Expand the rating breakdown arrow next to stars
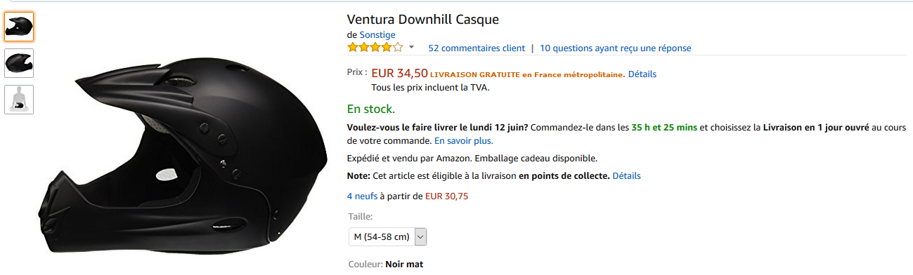The image size is (913, 275). pos(411,48)
